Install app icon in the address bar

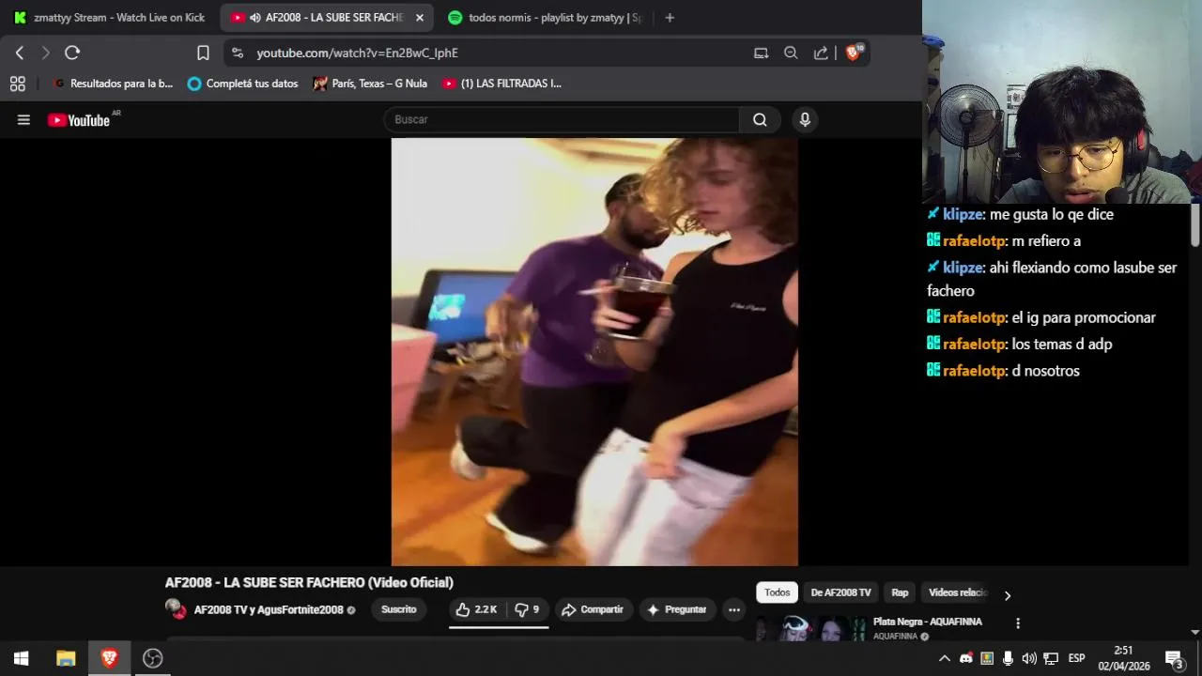click(761, 53)
